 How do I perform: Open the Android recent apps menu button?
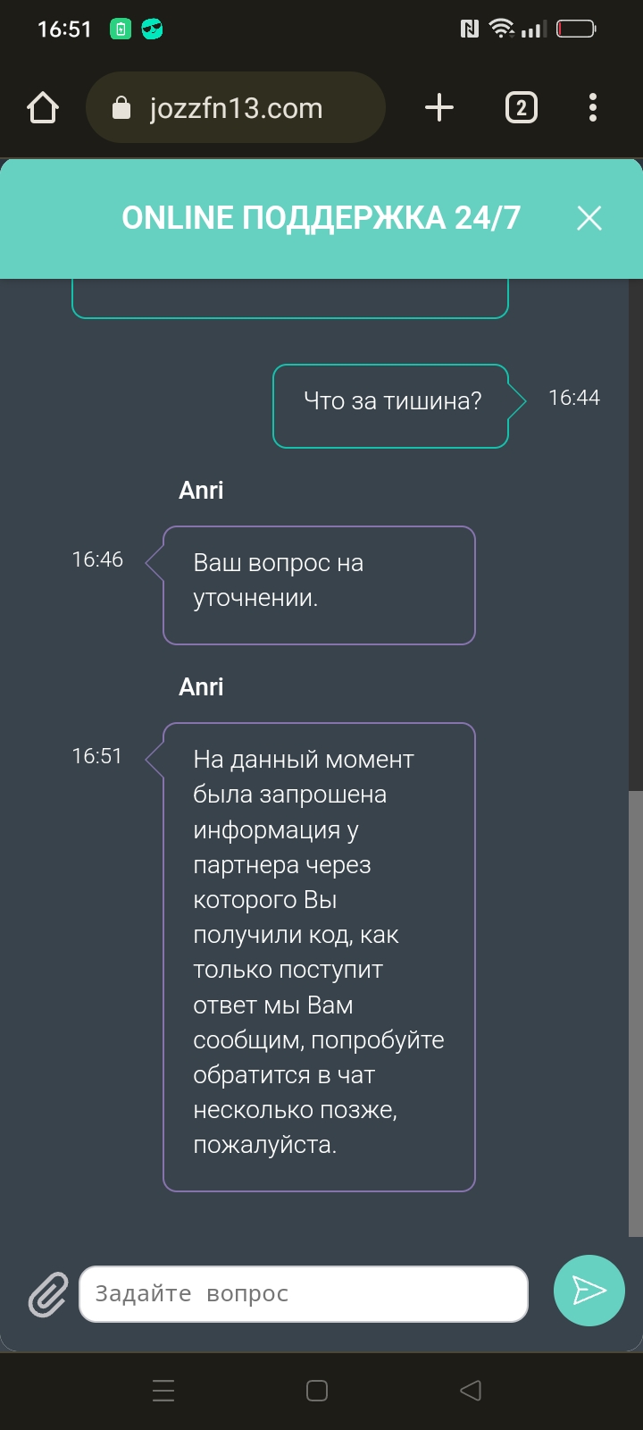[163, 1391]
